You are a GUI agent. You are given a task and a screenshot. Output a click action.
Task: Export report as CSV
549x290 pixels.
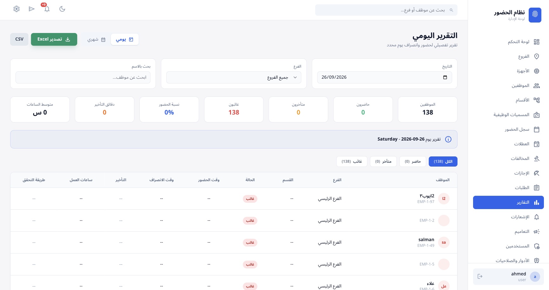tap(19, 39)
